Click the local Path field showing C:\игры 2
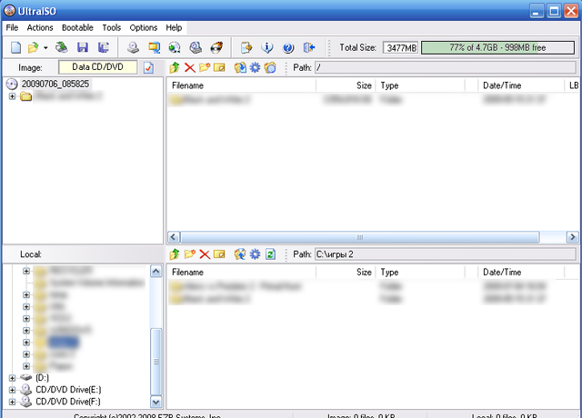Image resolution: width=582 pixels, height=418 pixels. tap(446, 254)
